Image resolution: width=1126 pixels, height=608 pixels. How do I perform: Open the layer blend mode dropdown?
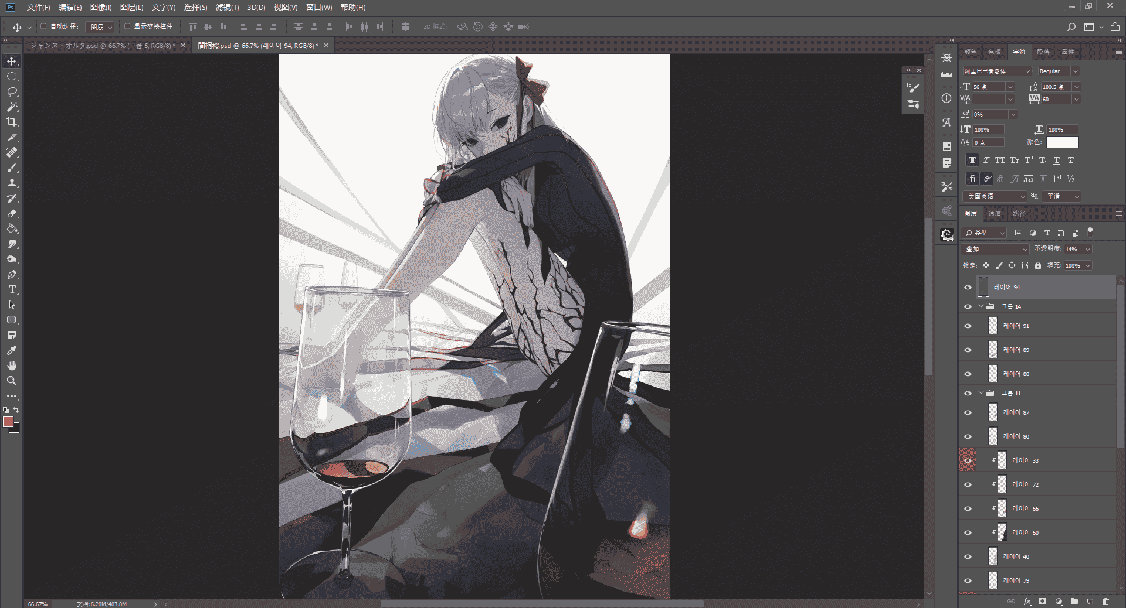(996, 249)
